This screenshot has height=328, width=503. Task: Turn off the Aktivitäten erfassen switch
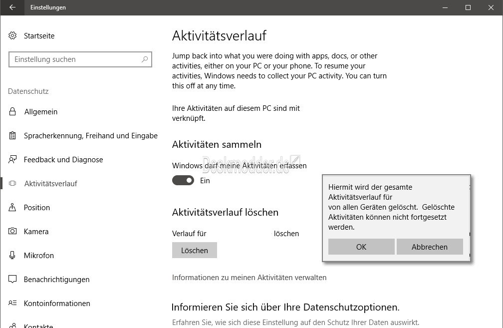point(183,180)
